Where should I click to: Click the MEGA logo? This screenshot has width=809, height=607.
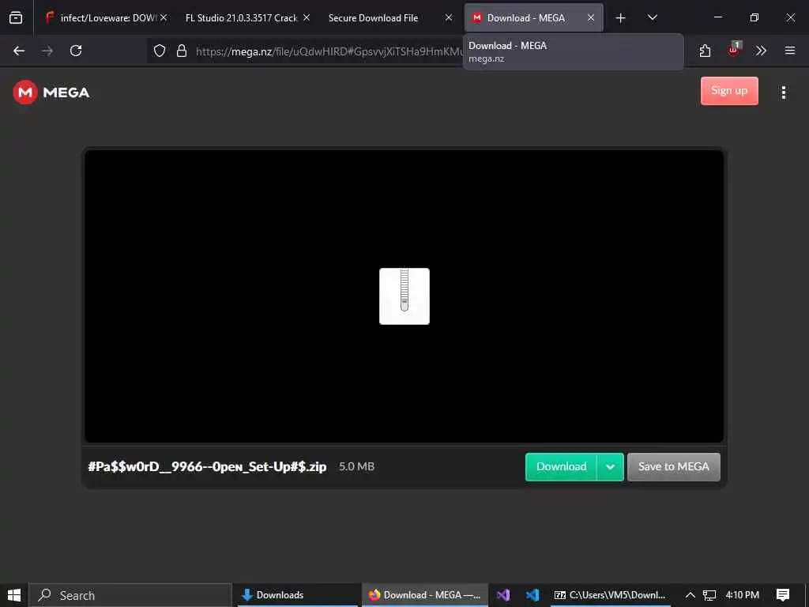pyautogui.click(x=51, y=92)
